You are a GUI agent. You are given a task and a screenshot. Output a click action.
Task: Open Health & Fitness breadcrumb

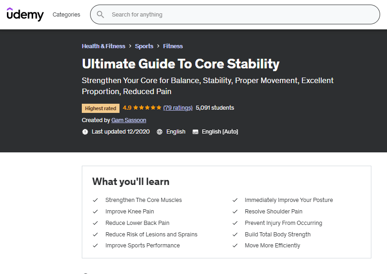103,46
